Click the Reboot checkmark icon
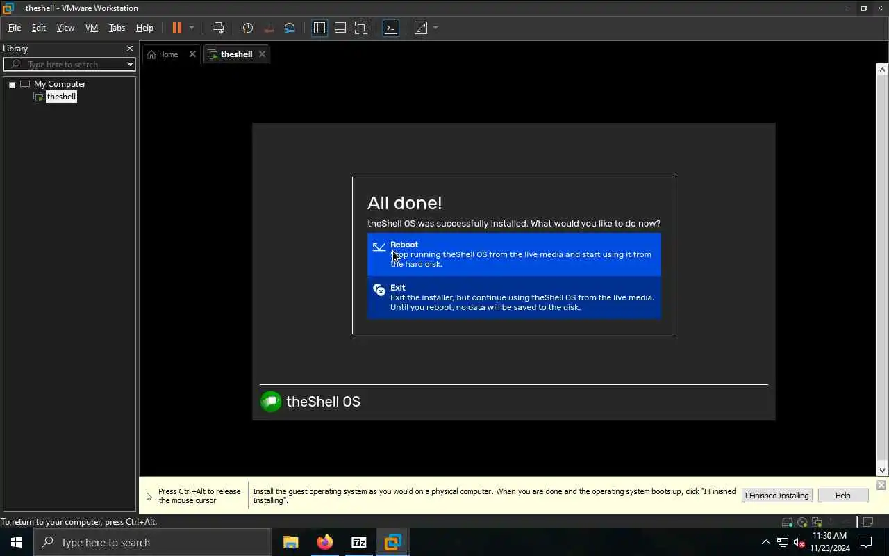The height and width of the screenshot is (556, 889). (x=379, y=247)
